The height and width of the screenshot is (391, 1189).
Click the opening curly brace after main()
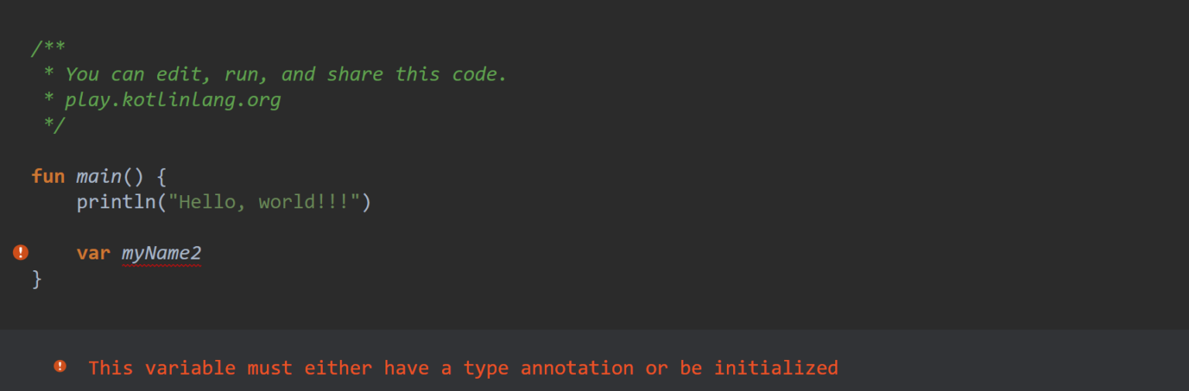[x=161, y=177]
